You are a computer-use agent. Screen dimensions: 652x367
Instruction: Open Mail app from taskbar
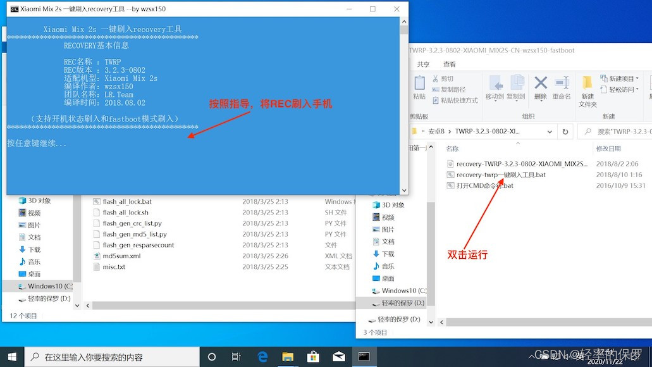pos(338,357)
